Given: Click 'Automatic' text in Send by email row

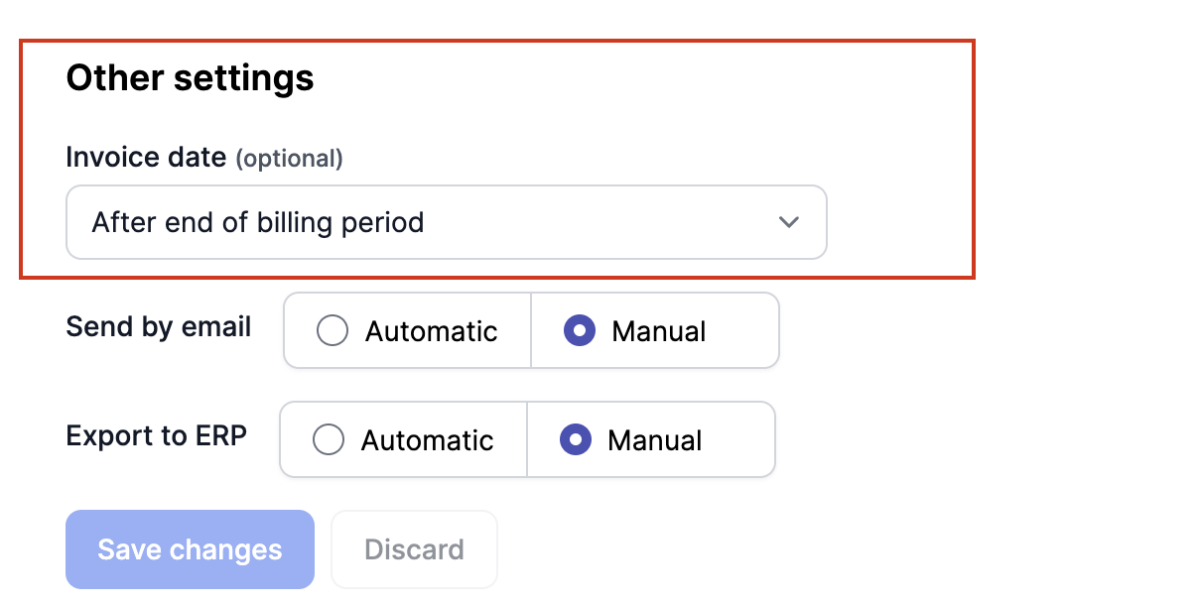Looking at the screenshot, I should [432, 331].
